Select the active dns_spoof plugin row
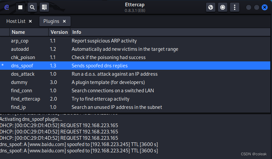The height and width of the screenshot is (159, 272). click(x=135, y=66)
